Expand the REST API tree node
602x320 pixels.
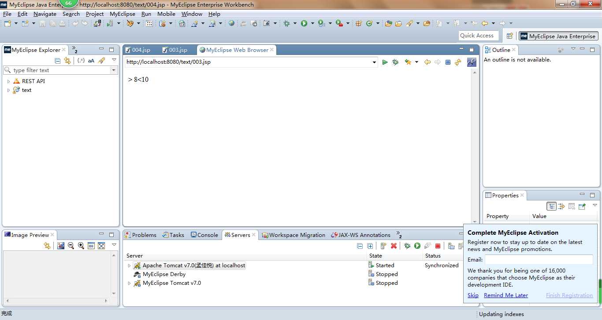pyautogui.click(x=8, y=81)
